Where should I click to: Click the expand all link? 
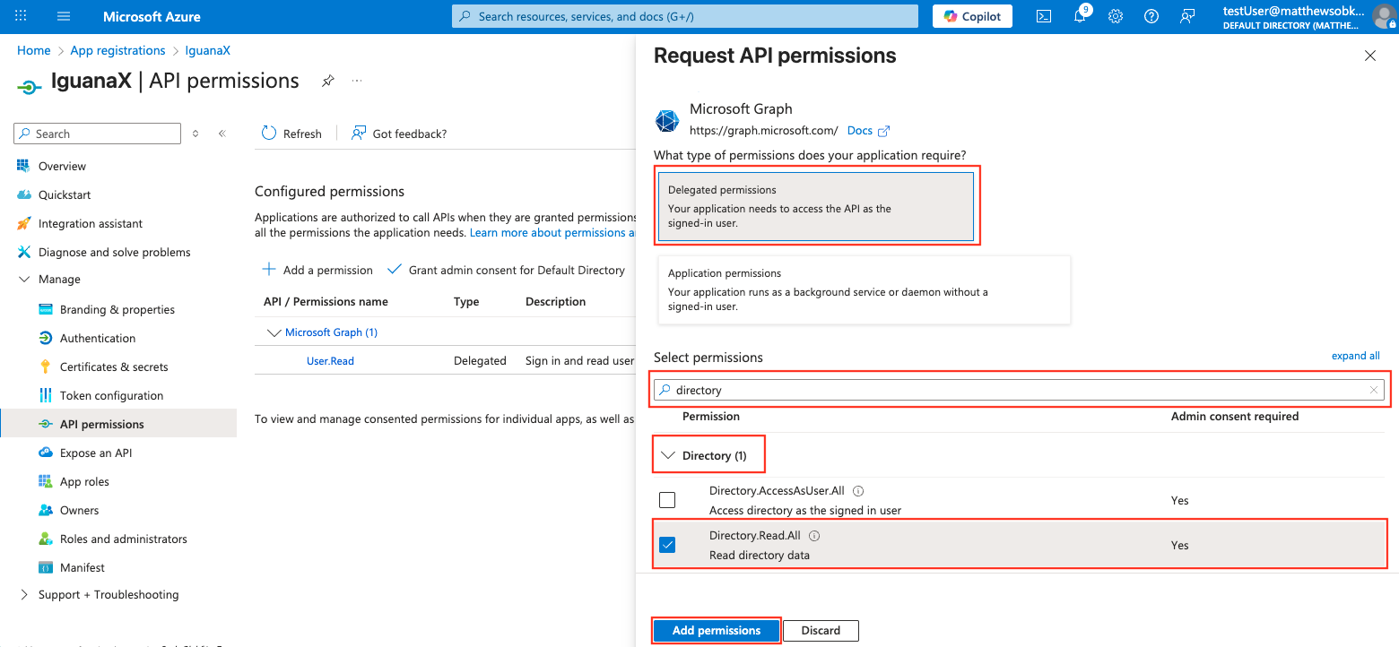1355,356
